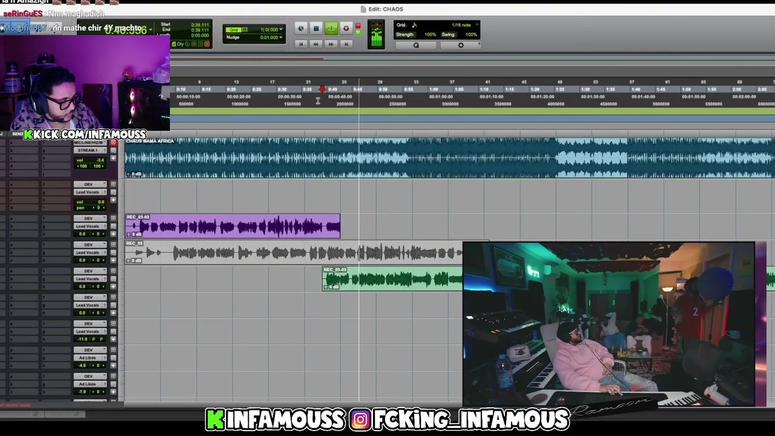Click the red indicator beside the Record button
This screenshot has height=436, width=775.
tap(358, 25)
